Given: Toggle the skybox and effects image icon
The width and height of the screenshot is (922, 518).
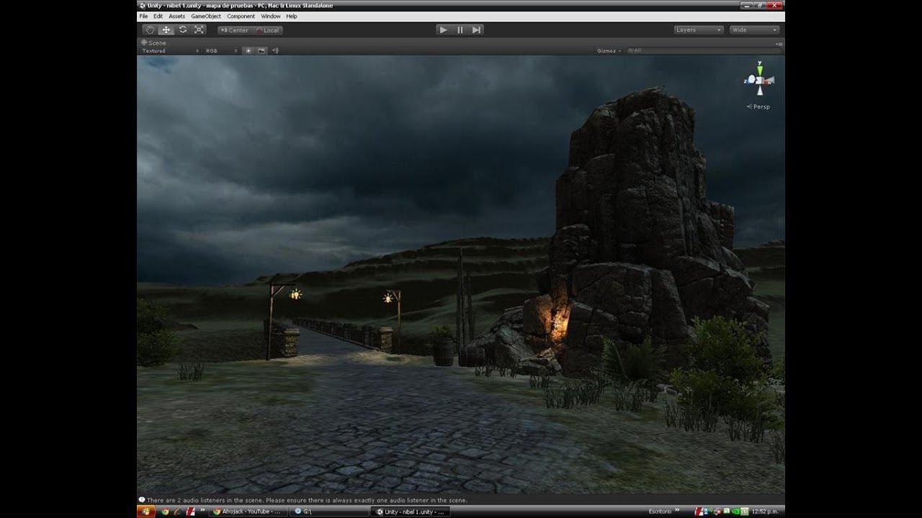Looking at the screenshot, I should click(x=261, y=51).
